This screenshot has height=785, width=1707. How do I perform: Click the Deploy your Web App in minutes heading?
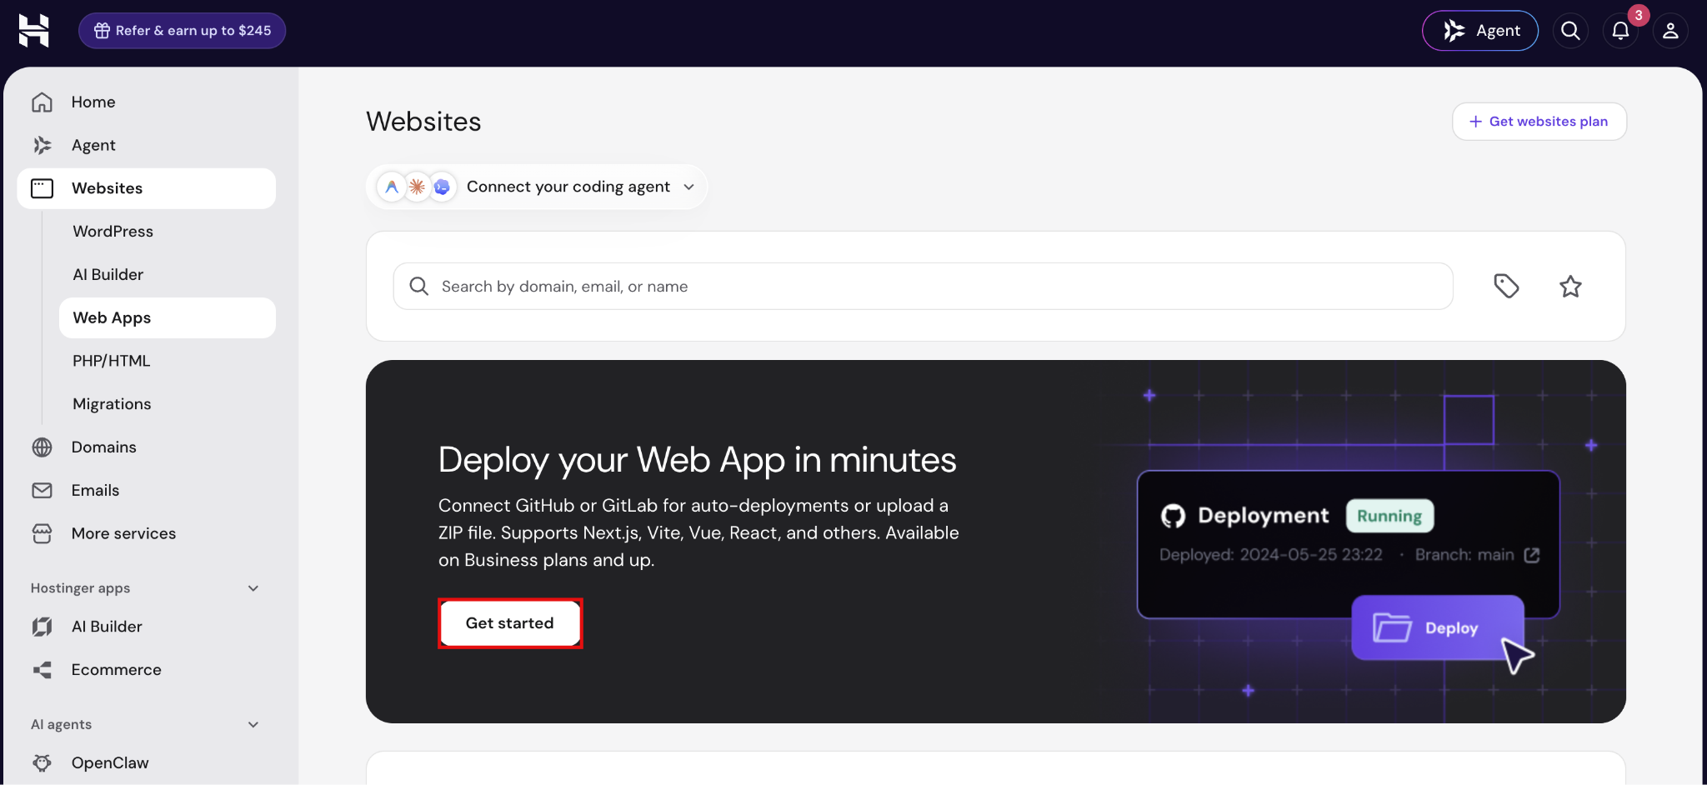(698, 460)
